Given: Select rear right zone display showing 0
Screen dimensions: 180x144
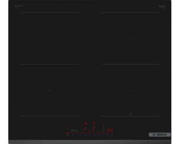Looking at the screenshot, I should (x=94, y=123).
